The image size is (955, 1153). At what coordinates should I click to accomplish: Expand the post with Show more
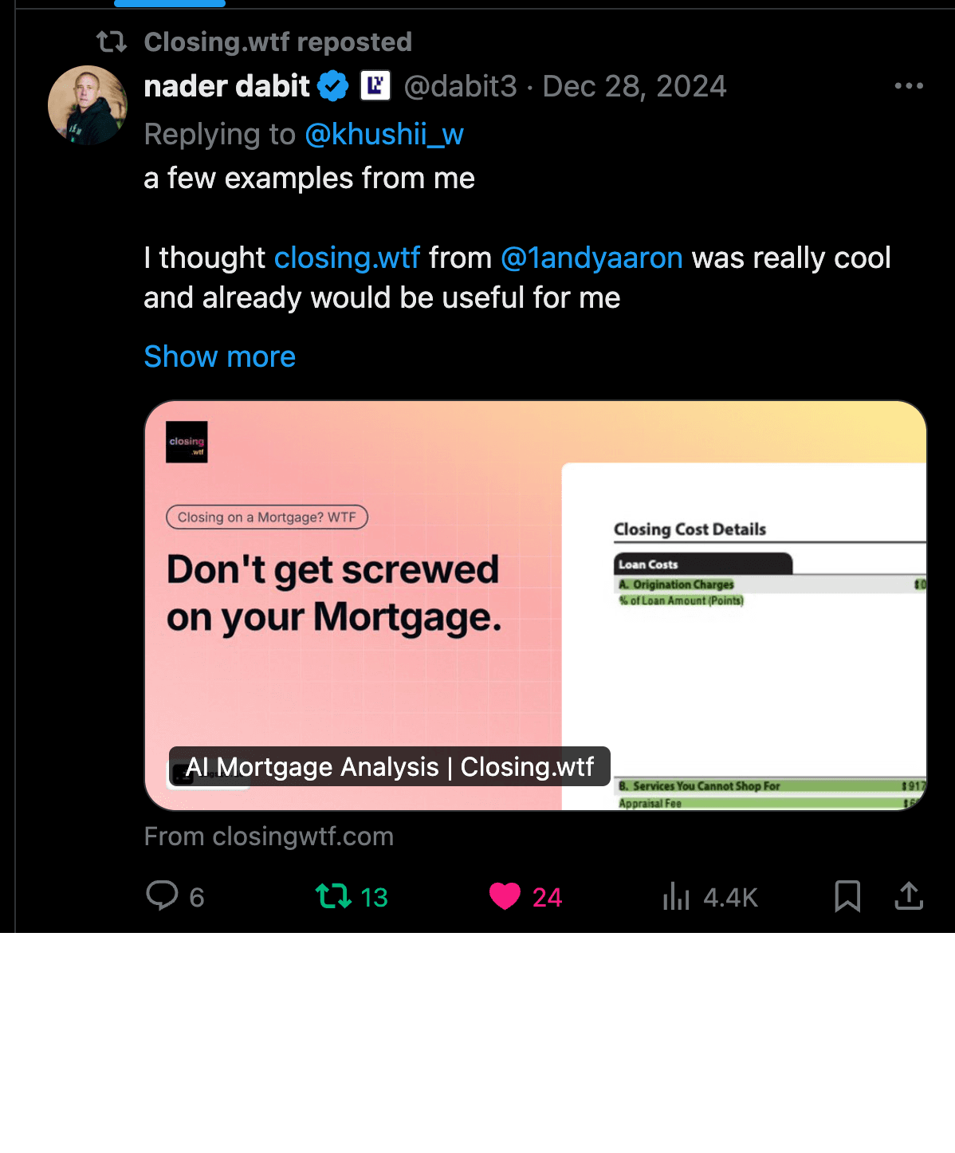[219, 356]
